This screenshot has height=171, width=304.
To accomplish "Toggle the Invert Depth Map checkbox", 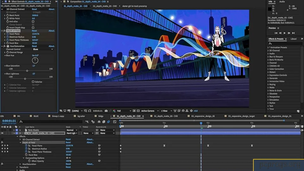I will point(33,28).
